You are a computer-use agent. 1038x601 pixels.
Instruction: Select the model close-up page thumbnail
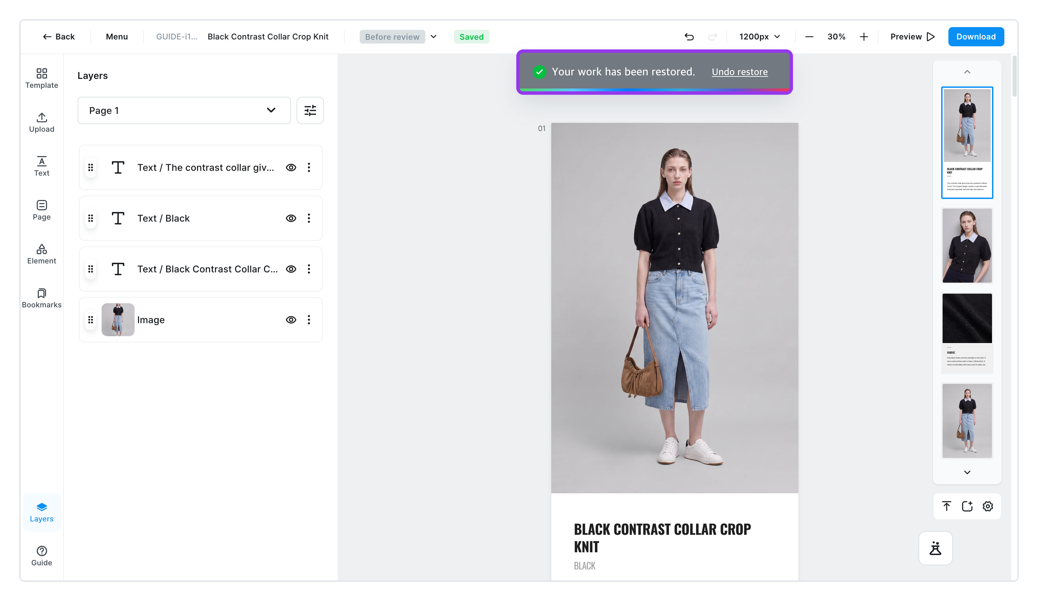[x=967, y=245]
